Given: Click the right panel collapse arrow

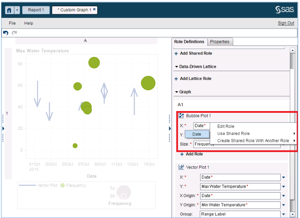Looking at the screenshot, I should coord(170,128).
